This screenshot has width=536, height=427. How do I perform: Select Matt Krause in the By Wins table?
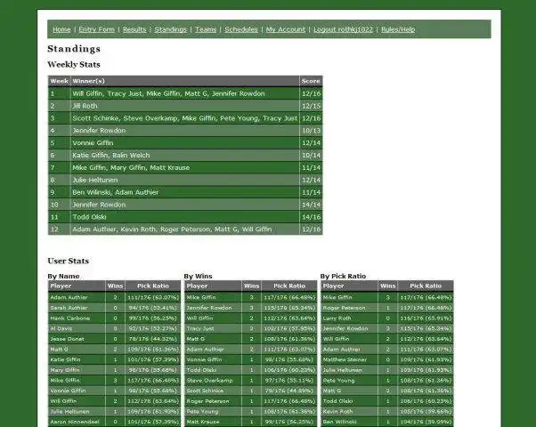(x=203, y=422)
